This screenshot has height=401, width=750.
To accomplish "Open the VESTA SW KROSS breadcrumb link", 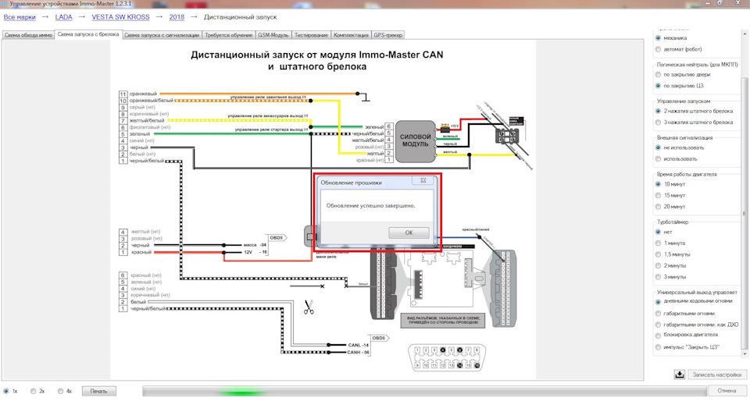I will (x=120, y=16).
